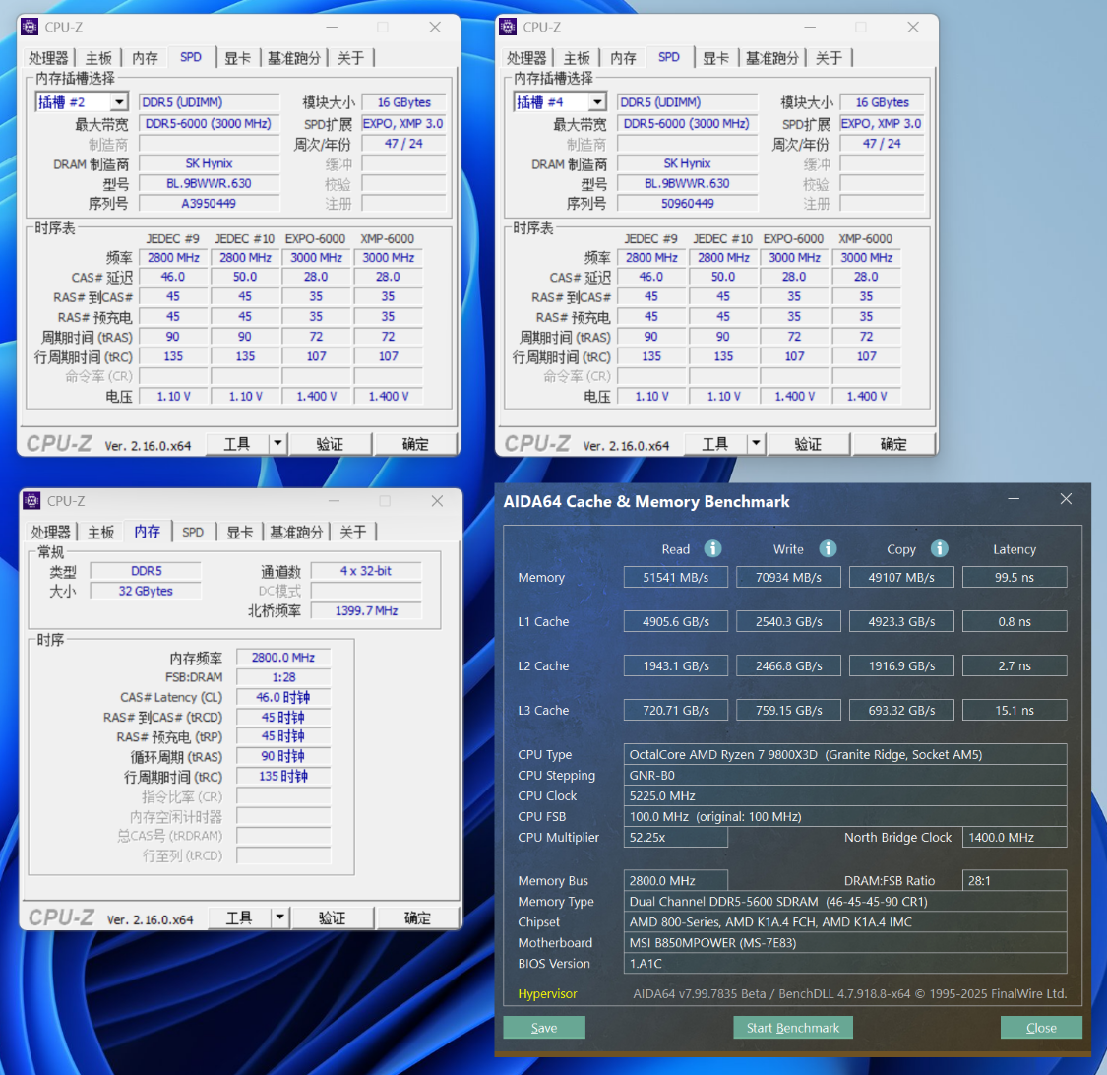The width and height of the screenshot is (1107, 1075).
Task: Select Memory Read value 51541 MB/s
Action: pos(676,577)
